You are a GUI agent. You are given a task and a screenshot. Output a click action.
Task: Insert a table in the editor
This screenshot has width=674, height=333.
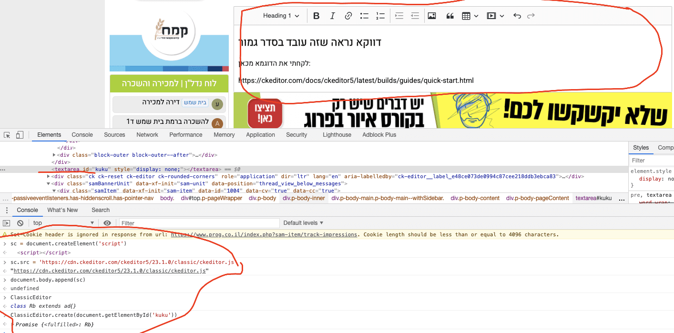coord(466,16)
